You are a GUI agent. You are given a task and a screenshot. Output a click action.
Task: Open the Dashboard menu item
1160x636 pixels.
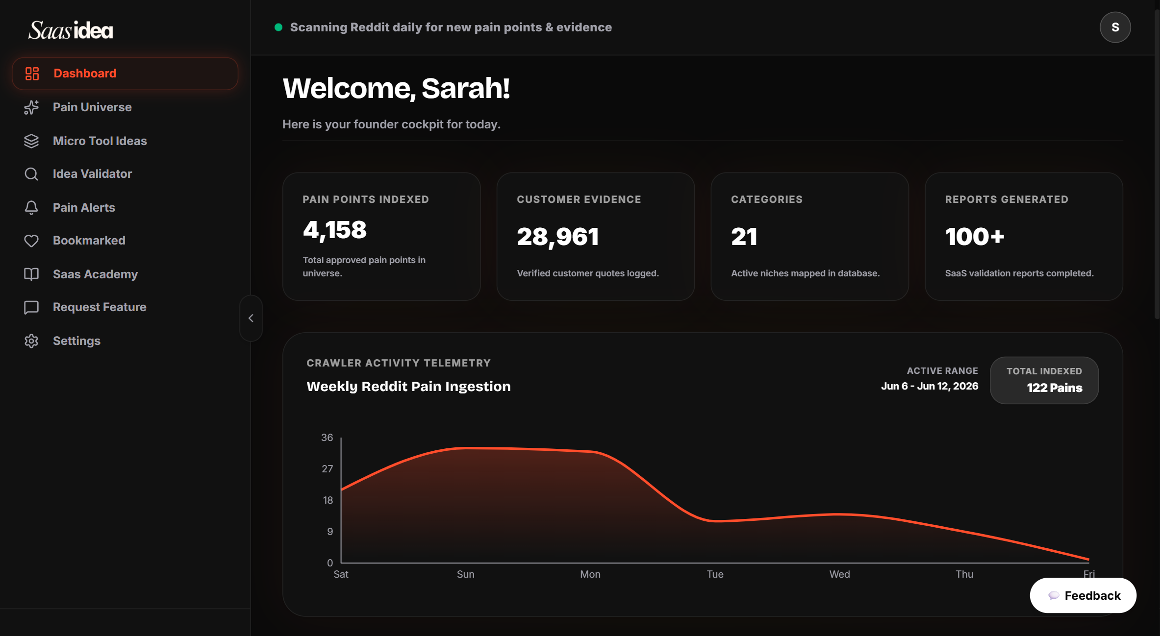(x=125, y=73)
